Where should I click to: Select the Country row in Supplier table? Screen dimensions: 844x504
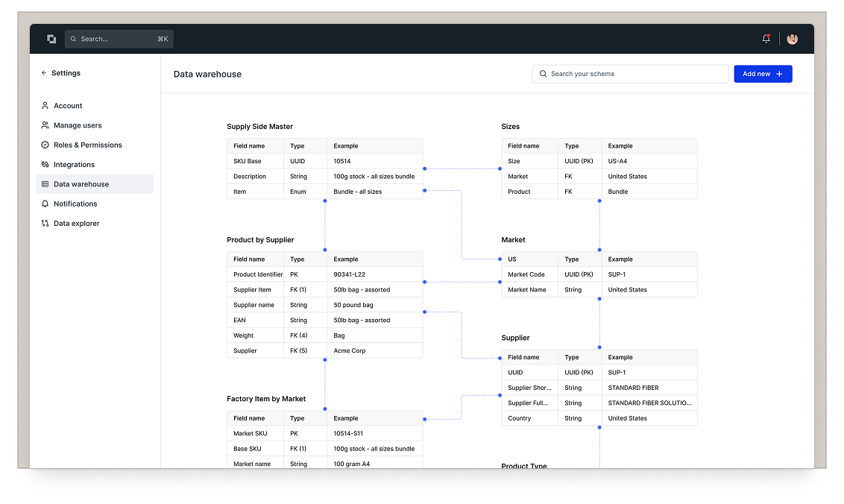pos(599,418)
